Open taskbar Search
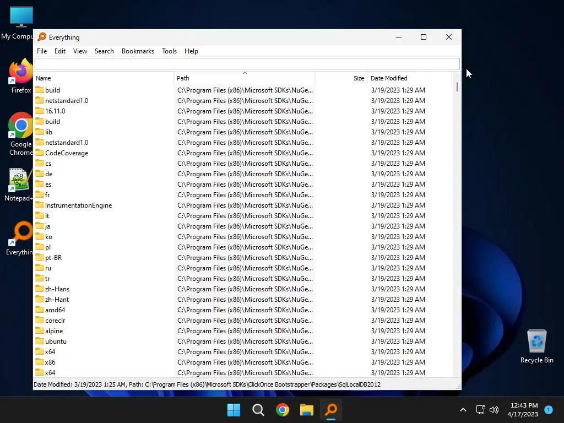 coord(258,410)
